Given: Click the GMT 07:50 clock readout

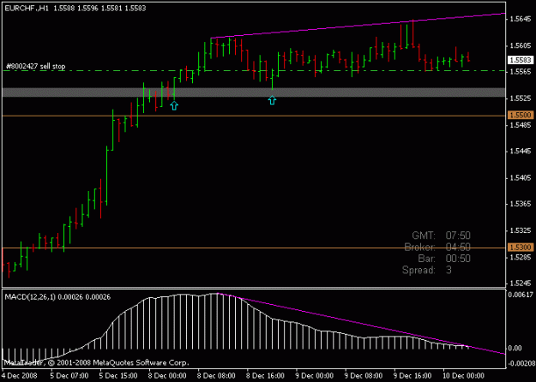Looking at the screenshot, I should point(441,236).
